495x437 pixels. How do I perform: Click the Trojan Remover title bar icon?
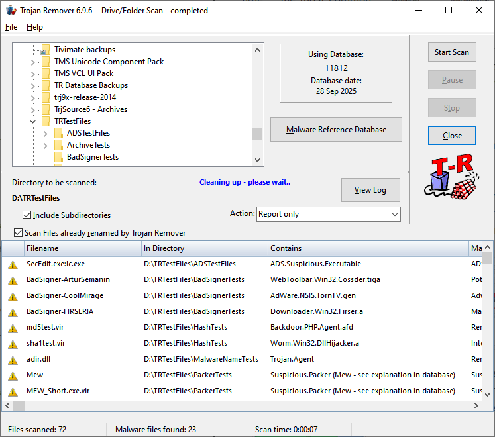pos(11,11)
